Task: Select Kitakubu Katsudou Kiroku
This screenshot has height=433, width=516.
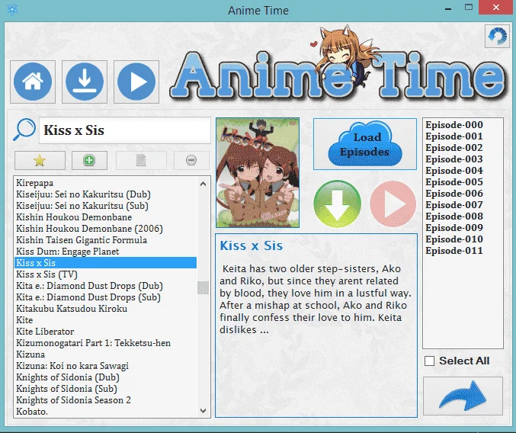Action: 105,309
